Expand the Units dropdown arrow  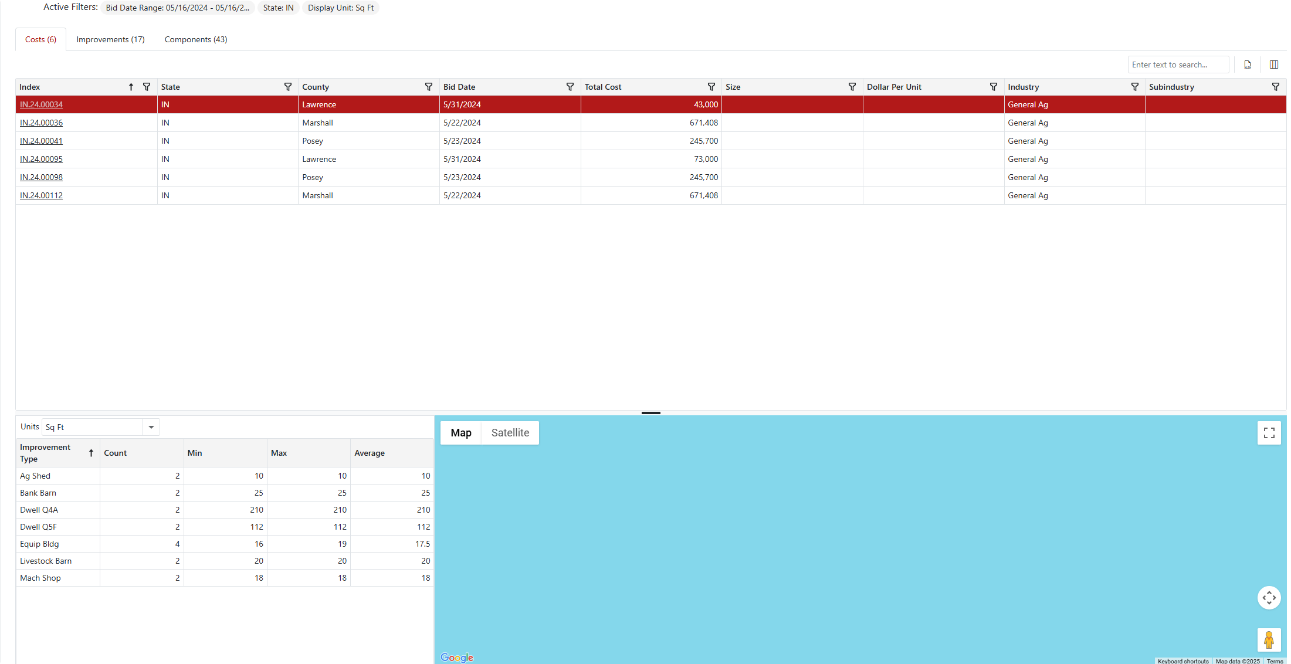151,427
